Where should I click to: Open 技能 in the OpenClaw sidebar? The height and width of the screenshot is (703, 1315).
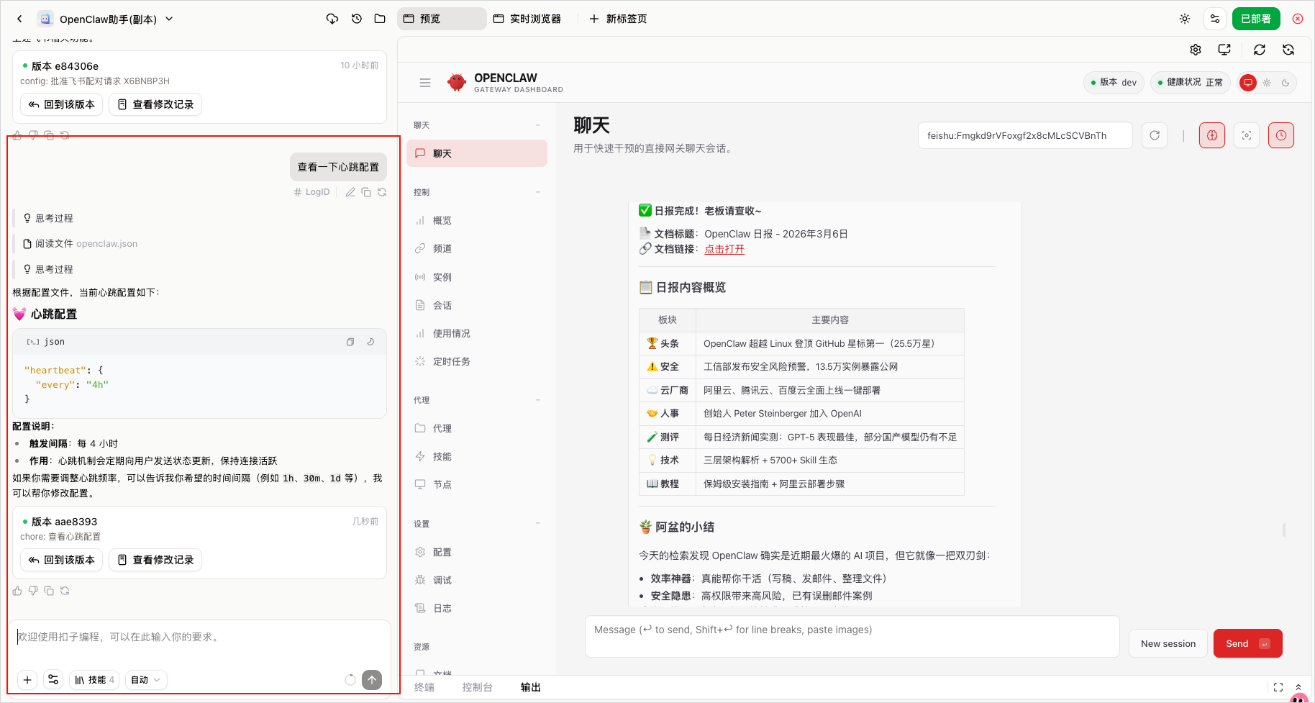tap(477, 456)
